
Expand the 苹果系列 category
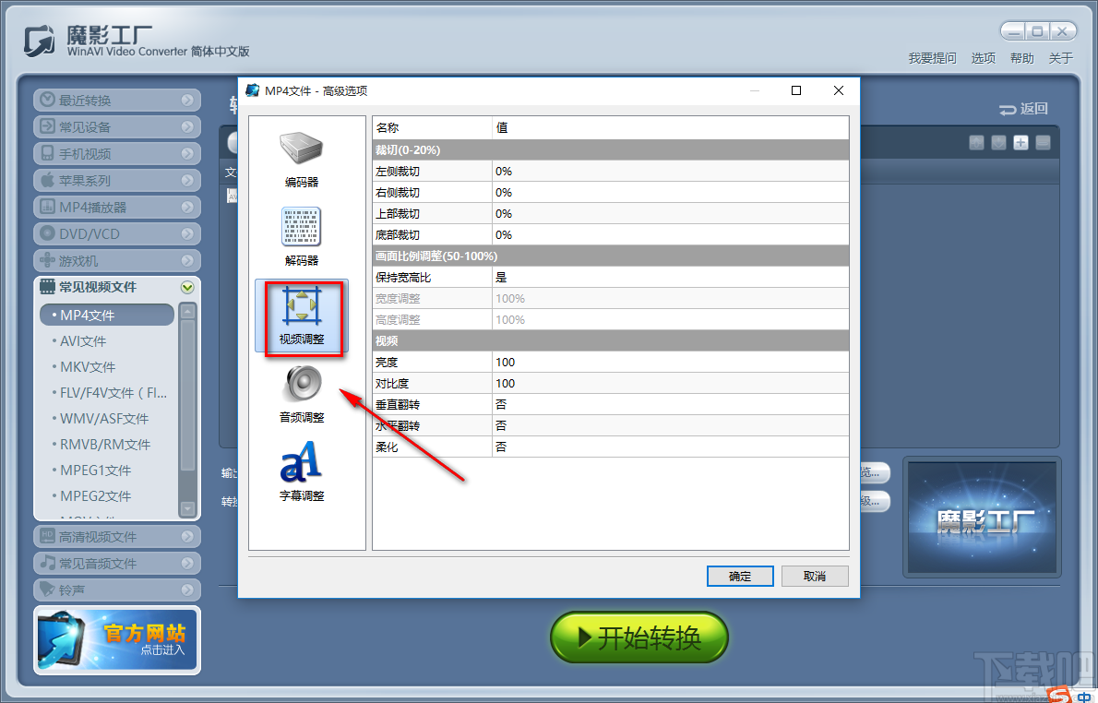click(x=117, y=180)
